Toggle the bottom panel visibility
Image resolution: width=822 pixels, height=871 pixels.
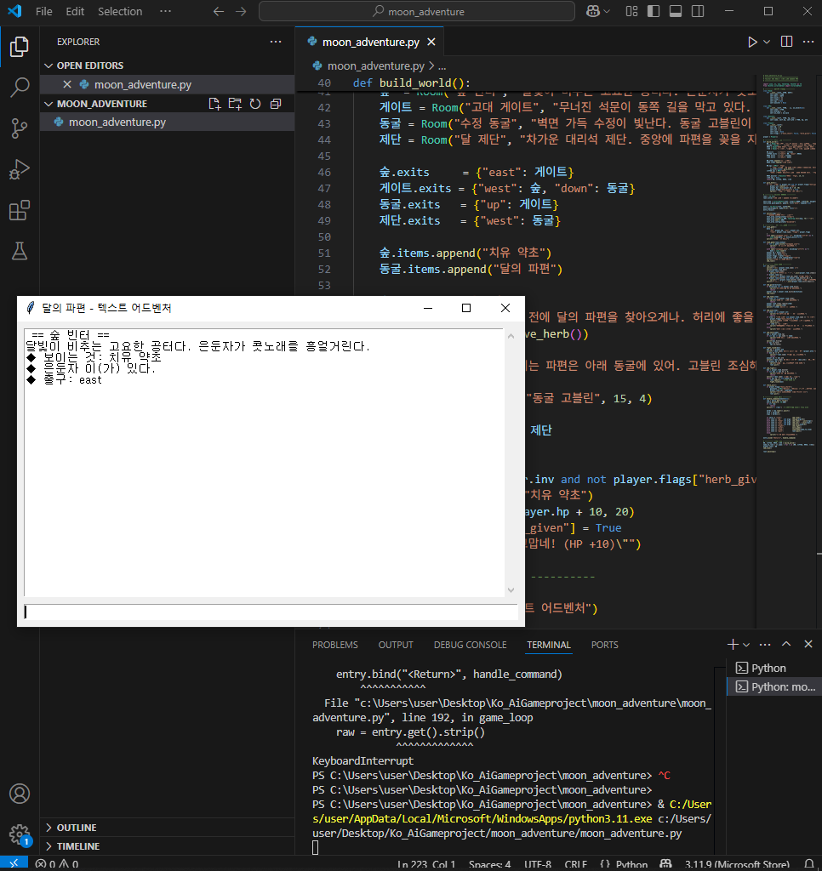click(x=676, y=11)
